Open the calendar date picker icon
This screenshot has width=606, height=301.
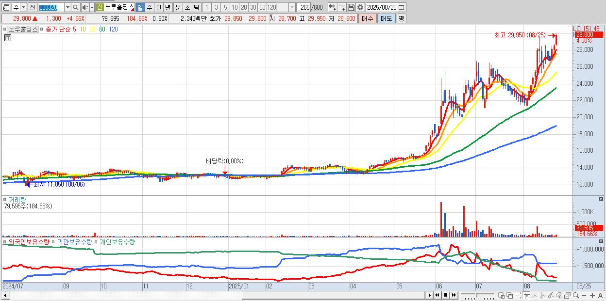(x=401, y=7)
